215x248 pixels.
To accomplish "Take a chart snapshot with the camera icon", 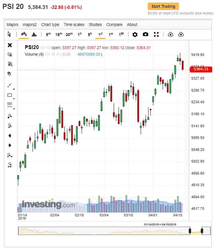I will click(145, 34).
